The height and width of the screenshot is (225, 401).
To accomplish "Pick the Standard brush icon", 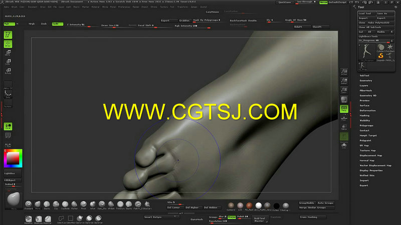I will click(29, 204).
